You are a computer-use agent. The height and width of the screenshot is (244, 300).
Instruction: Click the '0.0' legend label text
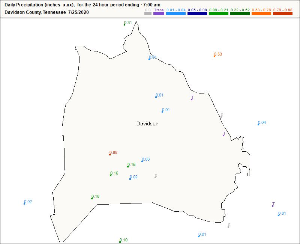pos(148,10)
